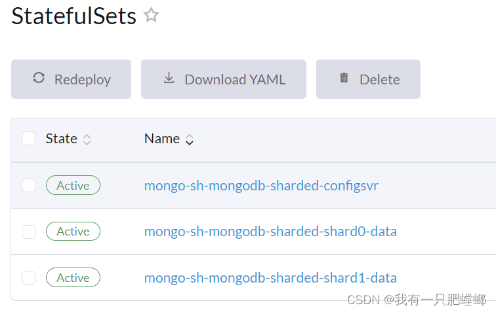This screenshot has width=496, height=312.
Task: Click the Active badge on shard1-data row
Action: [x=73, y=277]
